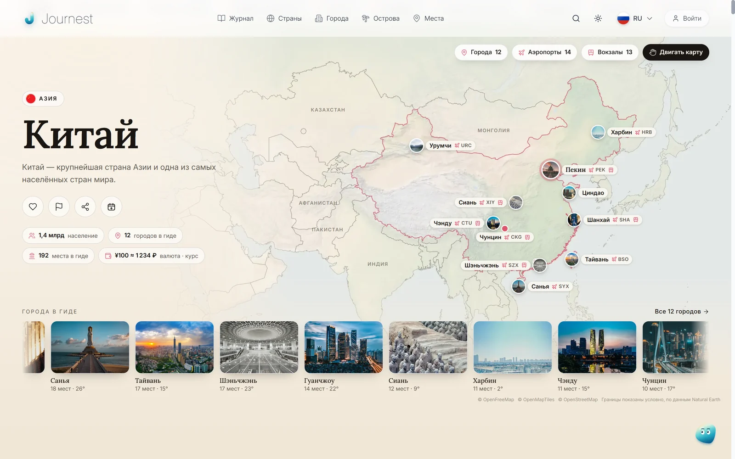Screen dimensions: 735x459
Task: Click Тайвань city photo on map
Action: coord(572,259)
